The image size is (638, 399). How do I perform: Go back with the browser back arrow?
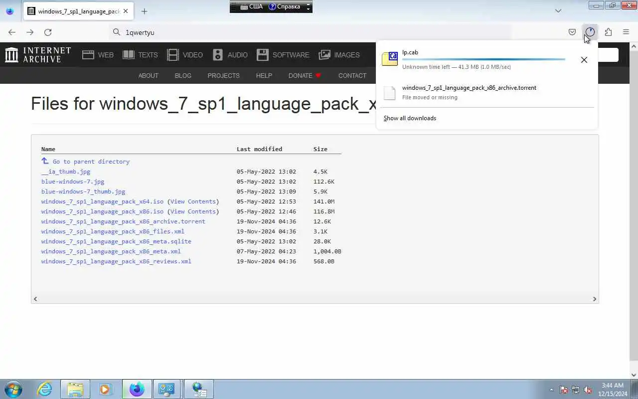pos(12,32)
